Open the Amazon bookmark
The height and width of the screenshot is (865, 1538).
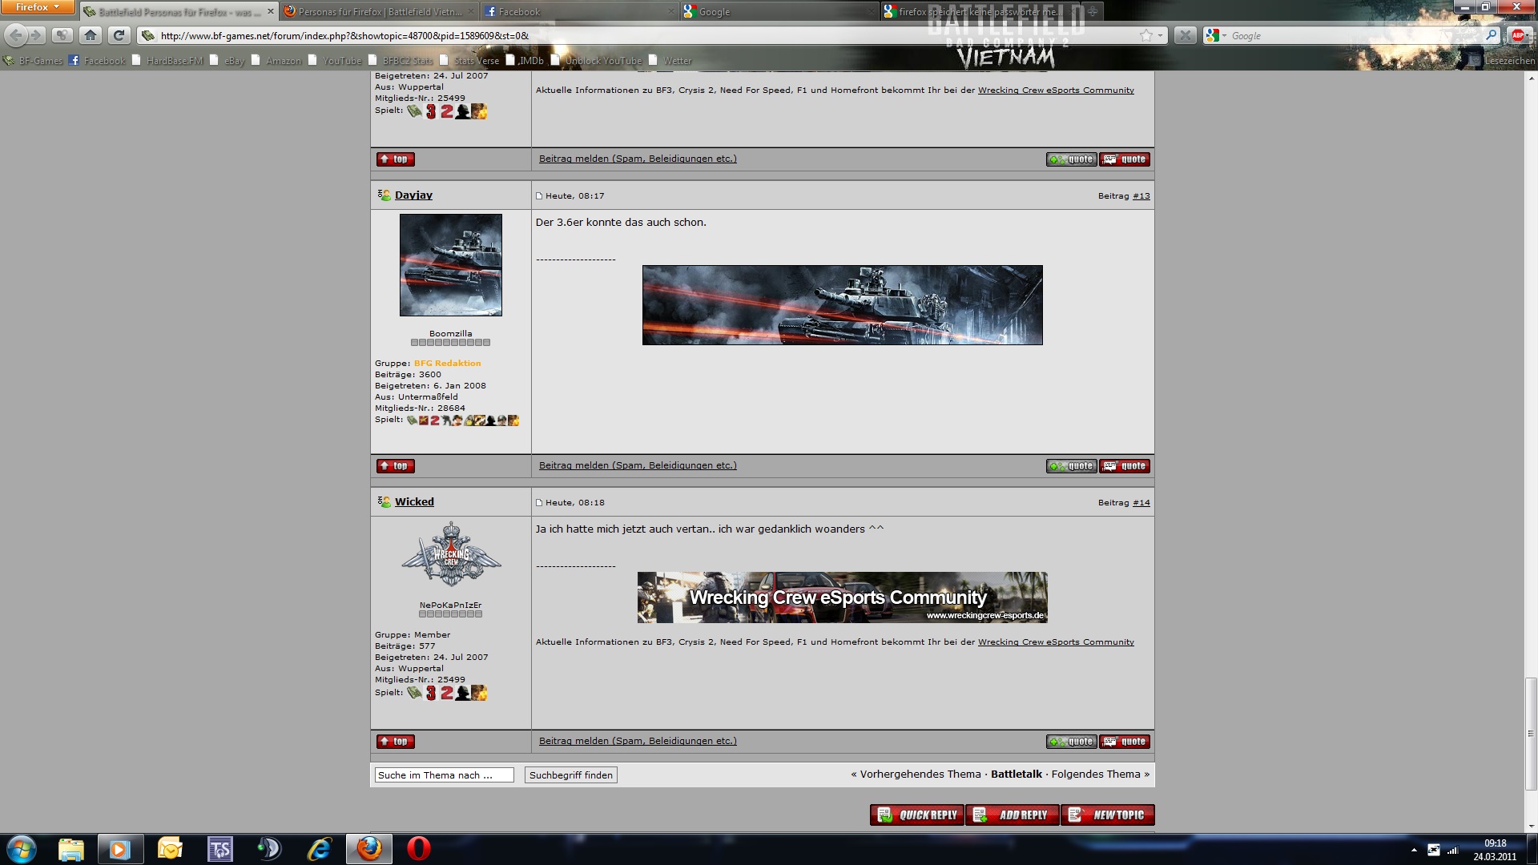point(276,61)
